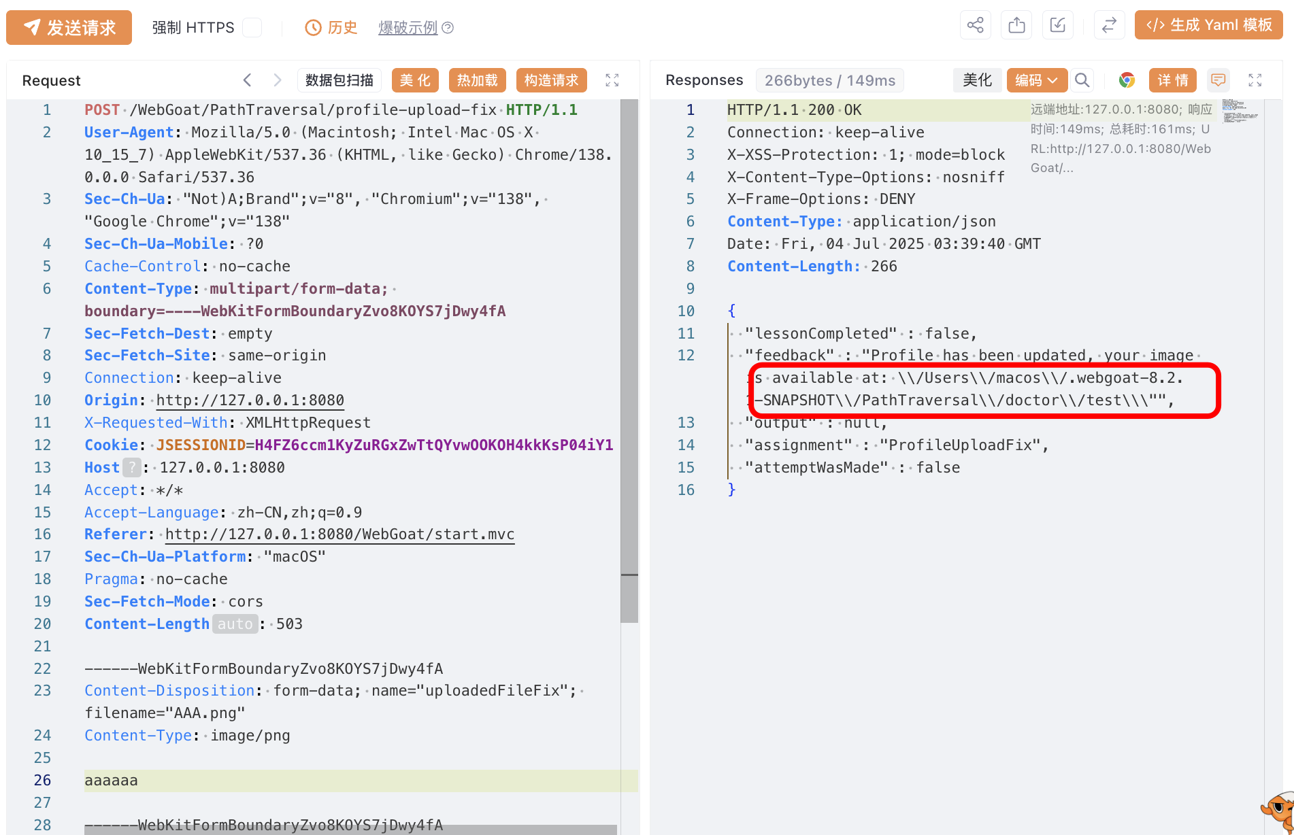Viewport: 1294px width, 835px height.
Task: Toggle the 强制 HTTPS checkbox
Action: [252, 27]
